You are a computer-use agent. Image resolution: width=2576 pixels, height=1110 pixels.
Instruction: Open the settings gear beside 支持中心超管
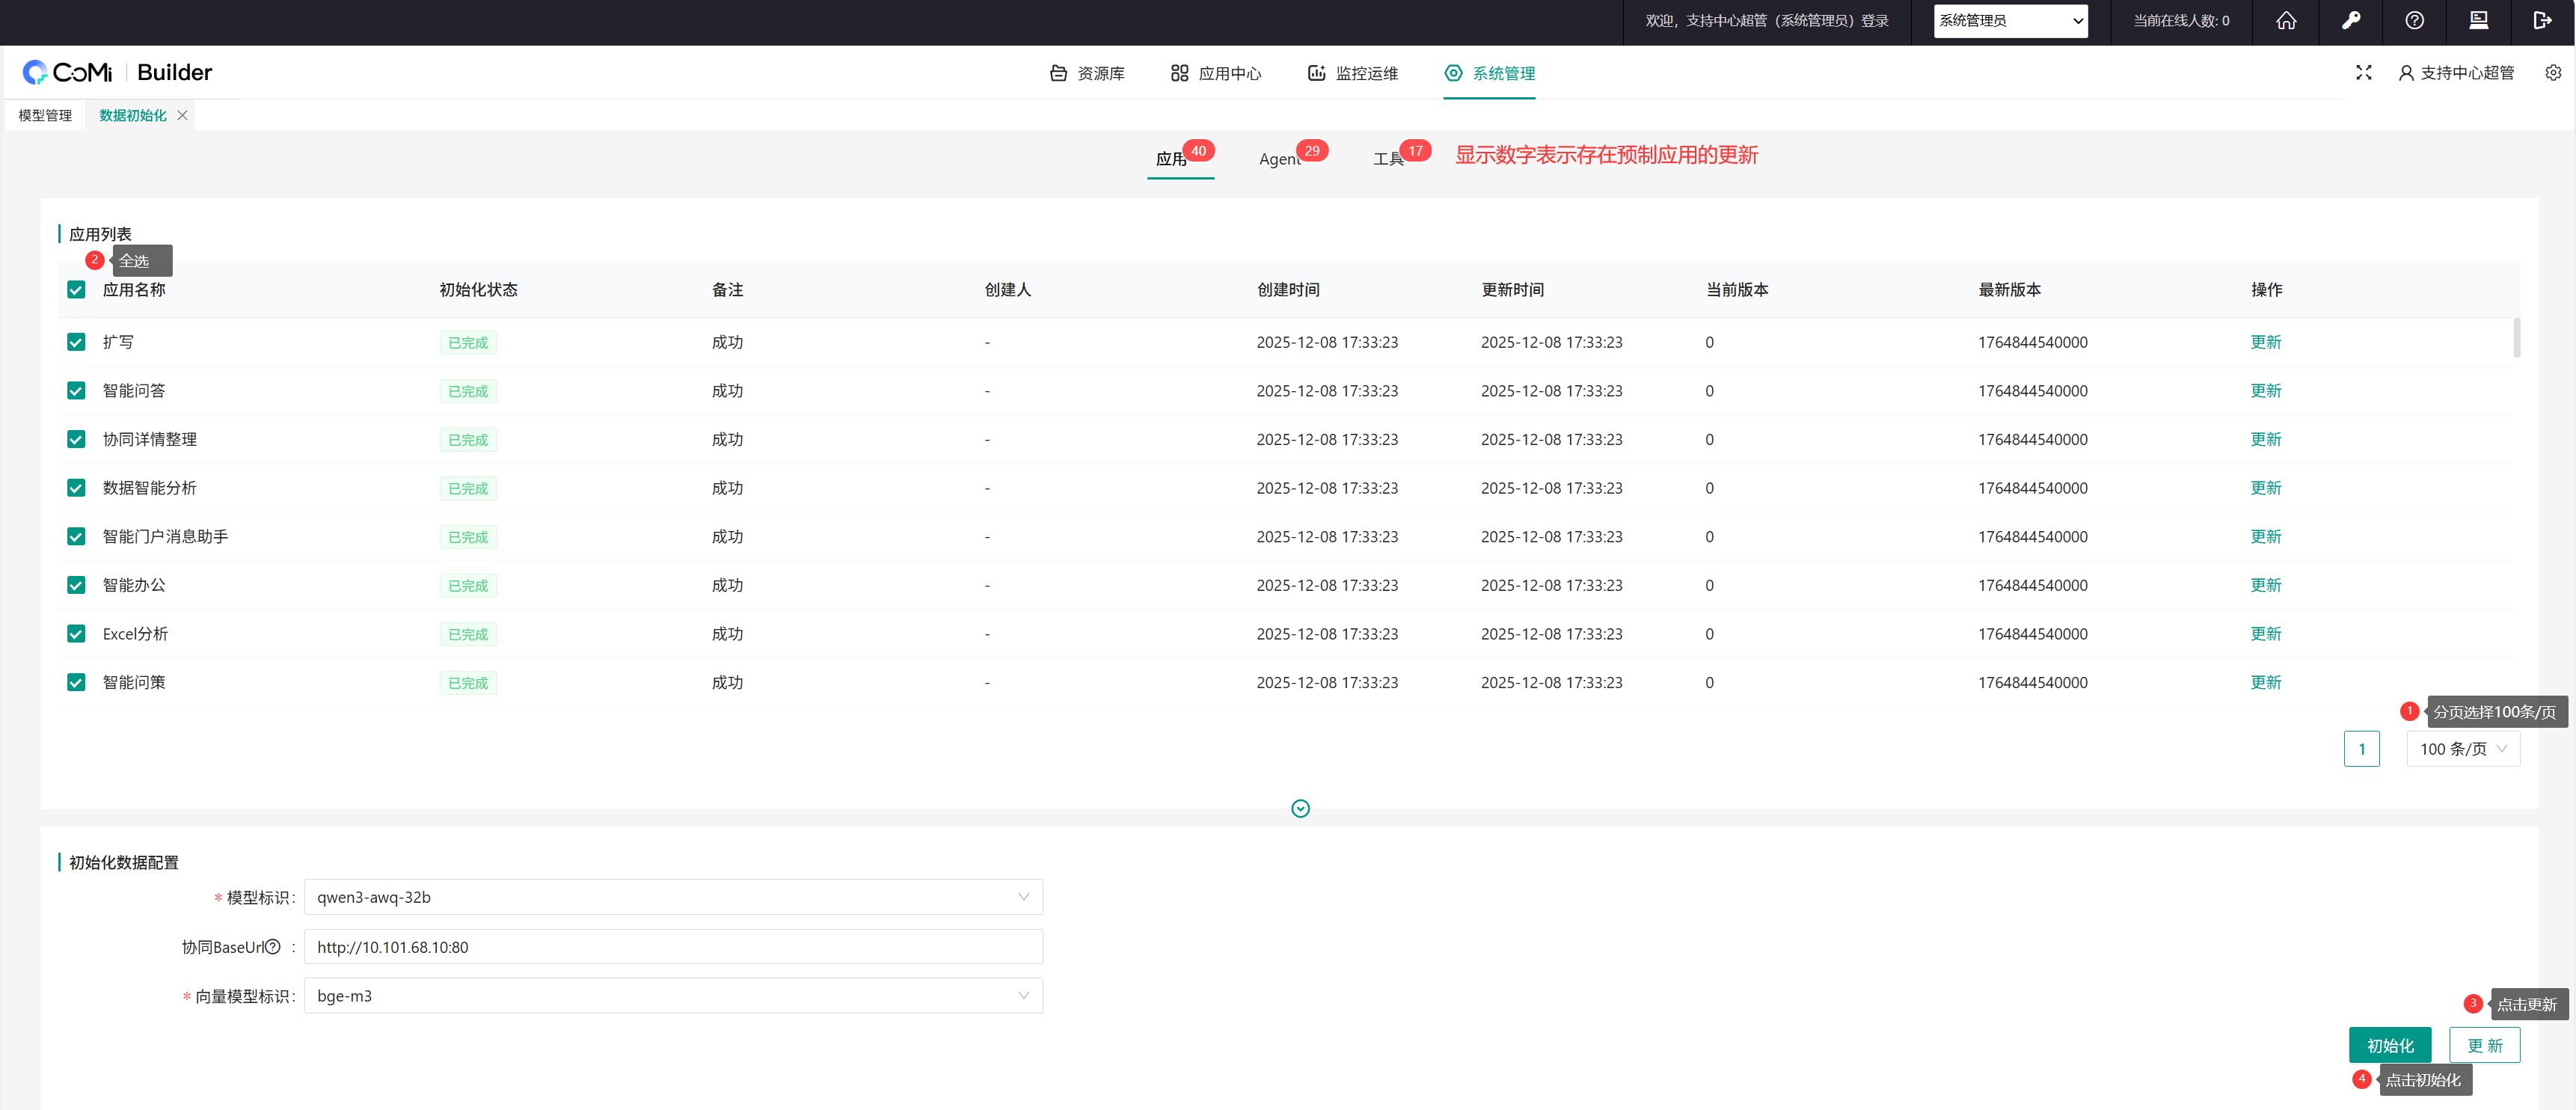(2552, 73)
